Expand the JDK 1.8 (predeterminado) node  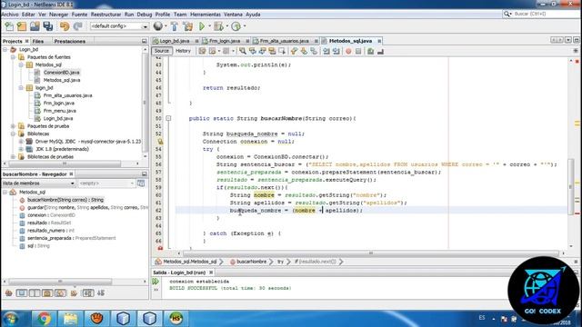pos(21,149)
